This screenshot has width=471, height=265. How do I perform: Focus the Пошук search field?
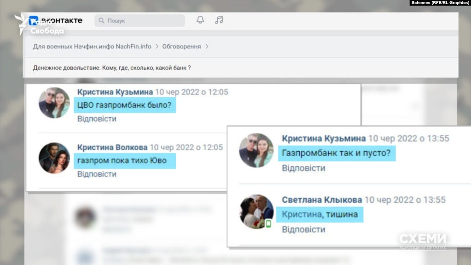pos(140,20)
